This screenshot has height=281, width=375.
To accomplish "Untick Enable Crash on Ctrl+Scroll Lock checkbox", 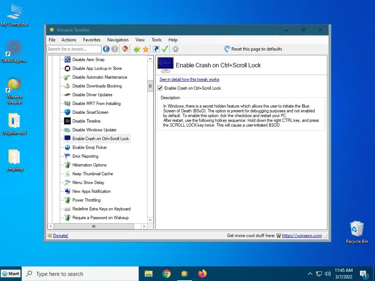I will point(160,88).
